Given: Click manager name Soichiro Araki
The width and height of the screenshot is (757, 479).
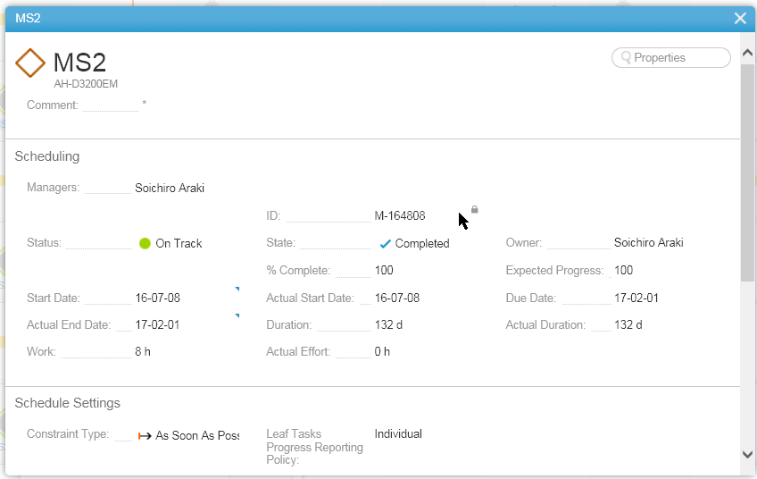Looking at the screenshot, I should (x=170, y=189).
